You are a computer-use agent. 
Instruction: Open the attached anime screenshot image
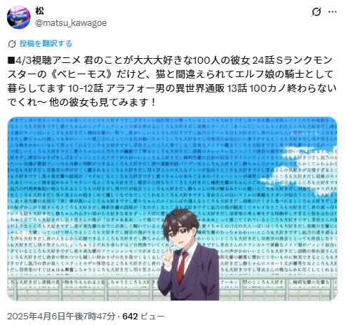click(172, 209)
